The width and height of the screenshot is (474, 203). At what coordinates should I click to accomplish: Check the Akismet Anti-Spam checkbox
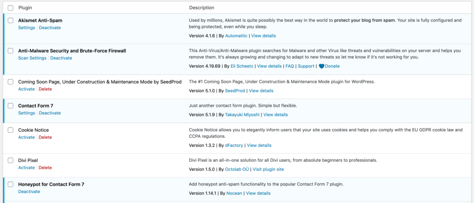point(11,20)
